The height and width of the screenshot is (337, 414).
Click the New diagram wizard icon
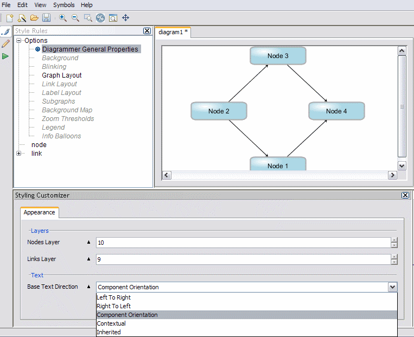click(x=22, y=18)
